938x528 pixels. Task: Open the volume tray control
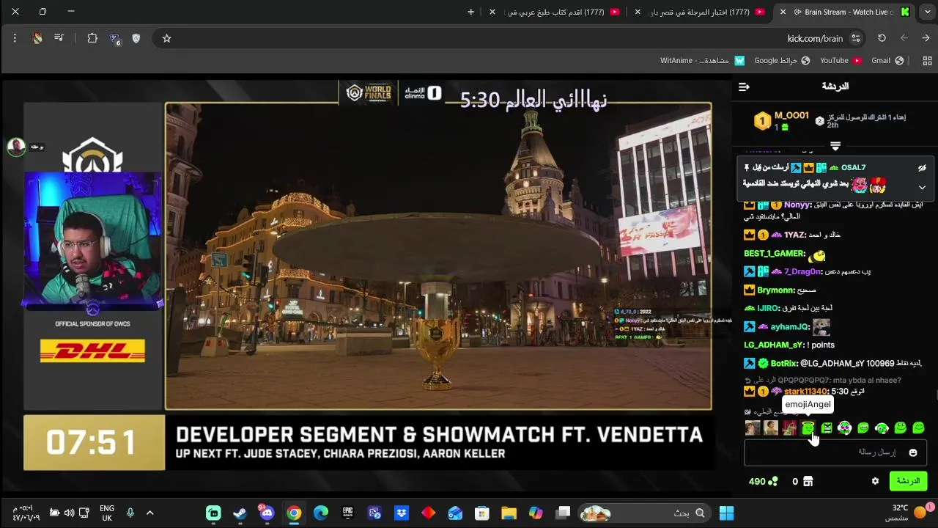tap(69, 513)
